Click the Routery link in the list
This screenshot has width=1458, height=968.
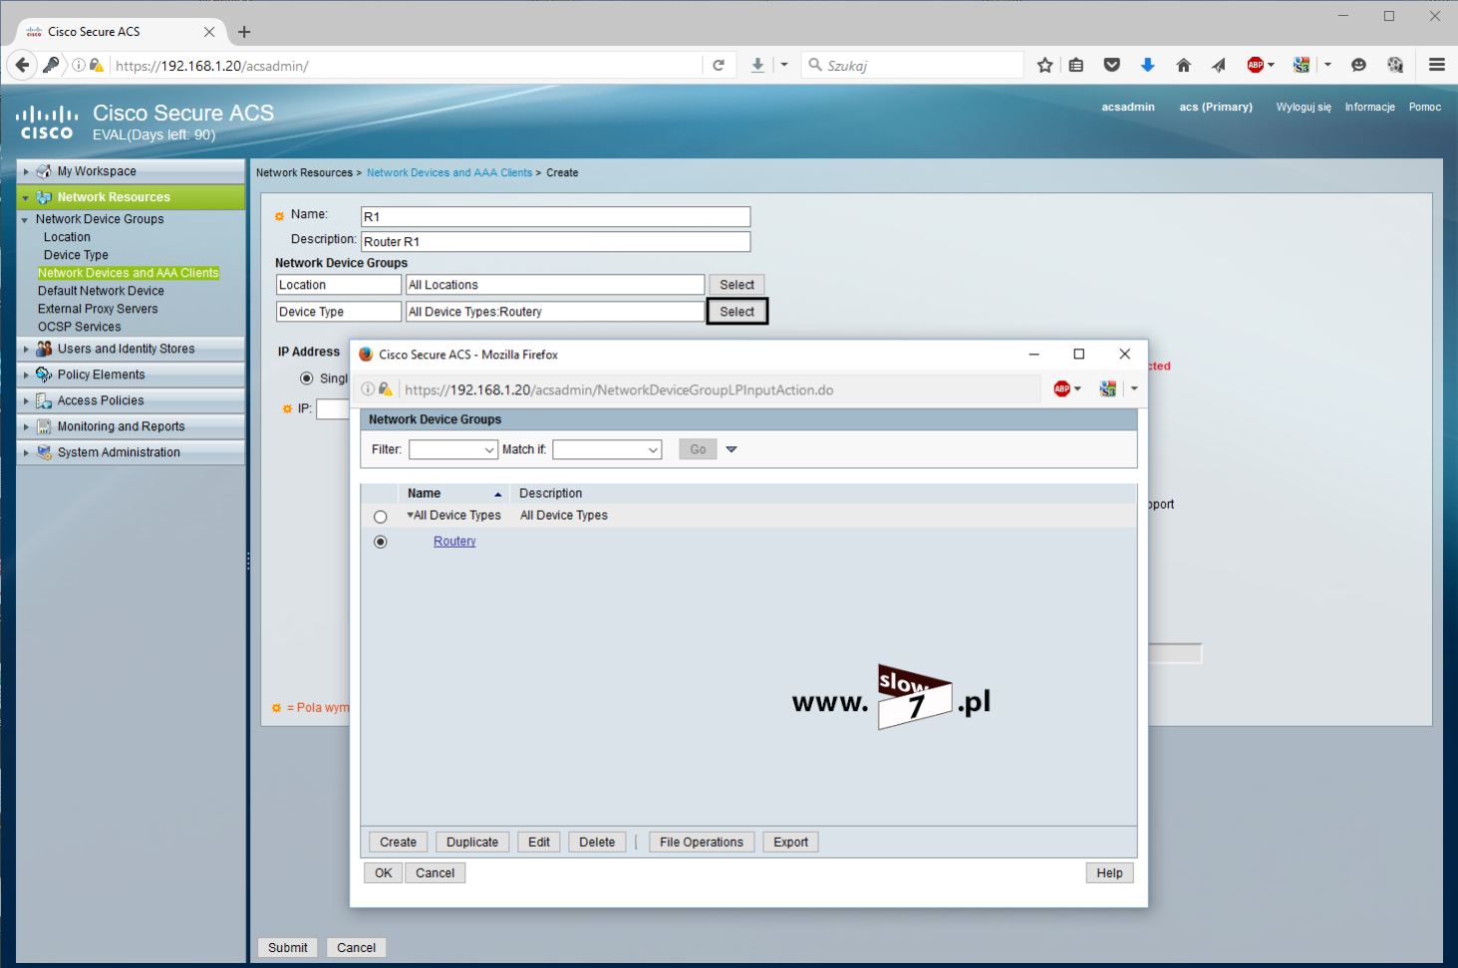click(x=454, y=542)
